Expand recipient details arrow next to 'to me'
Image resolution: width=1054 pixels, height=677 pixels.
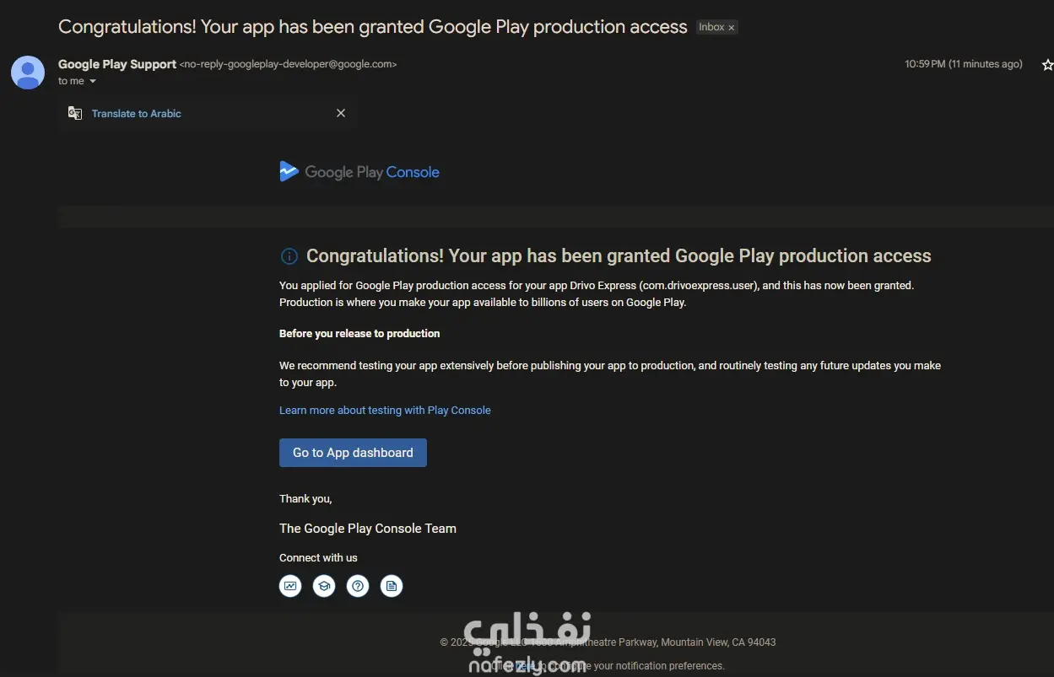click(x=93, y=82)
